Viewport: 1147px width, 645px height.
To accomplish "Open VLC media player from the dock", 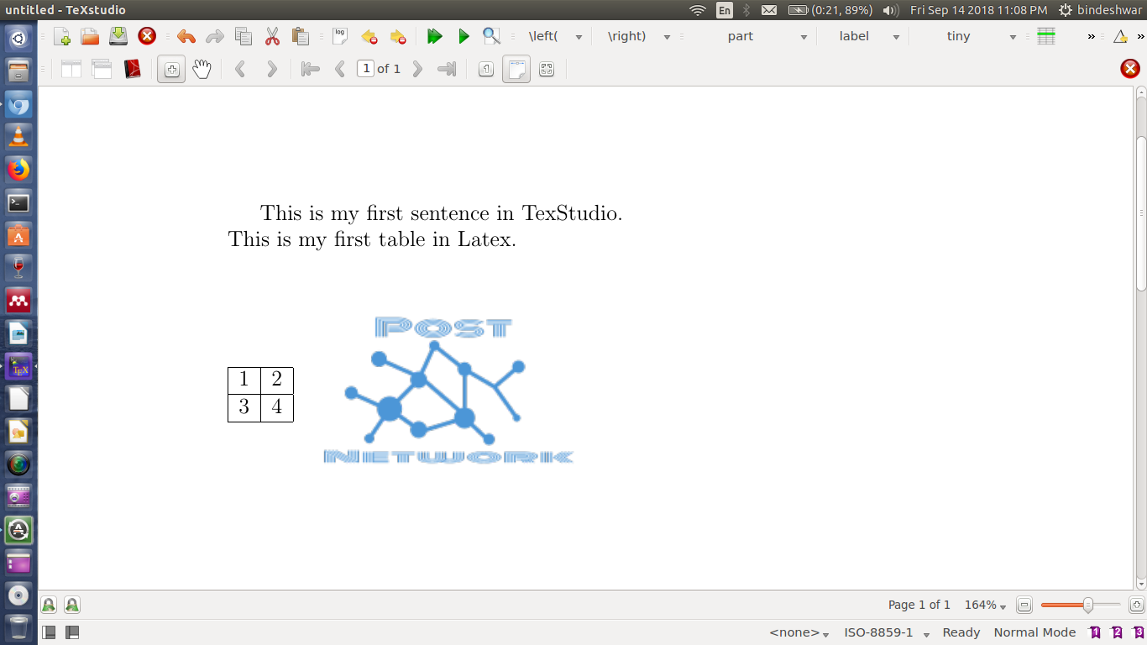I will (x=18, y=136).
